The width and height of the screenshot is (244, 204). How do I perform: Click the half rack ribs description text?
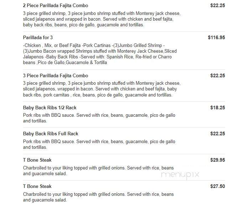click(x=99, y=118)
